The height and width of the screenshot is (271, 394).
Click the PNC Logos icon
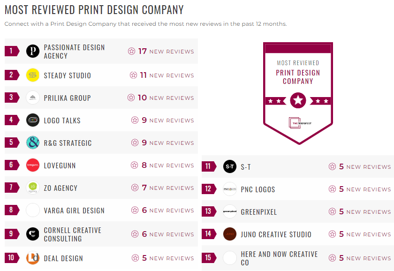click(x=229, y=189)
